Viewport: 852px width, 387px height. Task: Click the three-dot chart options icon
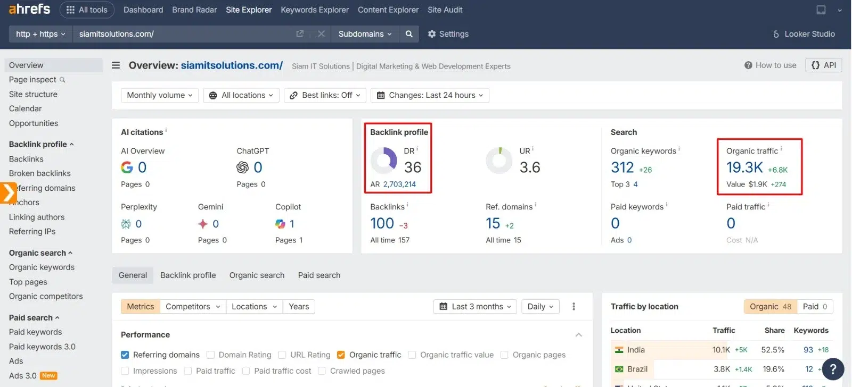tap(574, 307)
